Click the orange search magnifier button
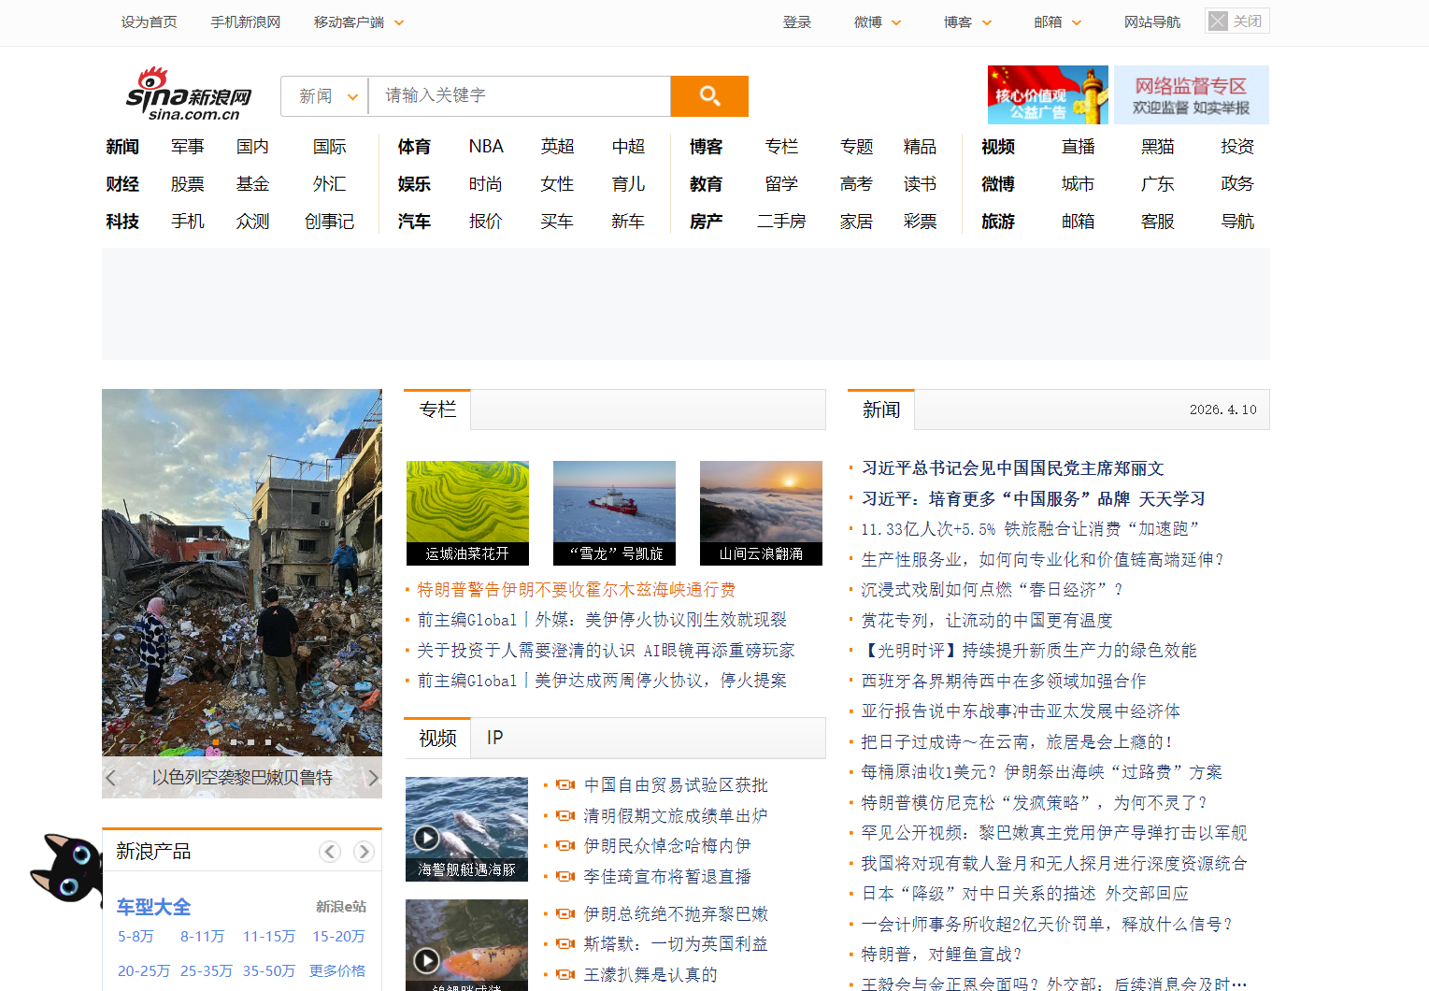This screenshot has height=991, width=1429. click(708, 95)
